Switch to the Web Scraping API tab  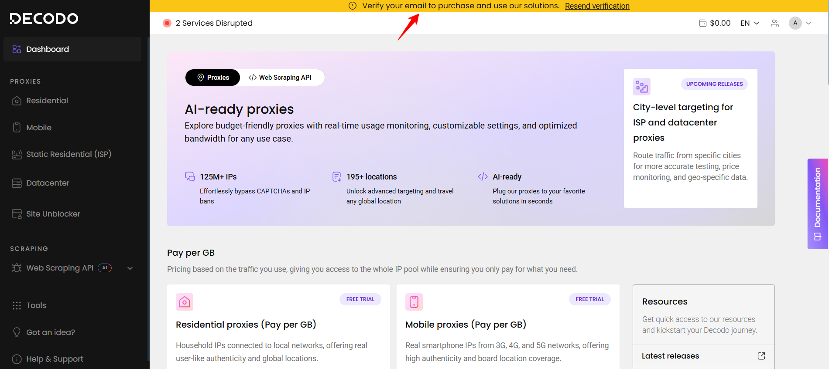tap(280, 78)
